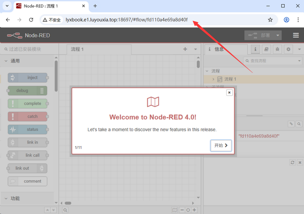Click the search icon button in info panel
Screen dimensions: 304x214
pos(299,124)
